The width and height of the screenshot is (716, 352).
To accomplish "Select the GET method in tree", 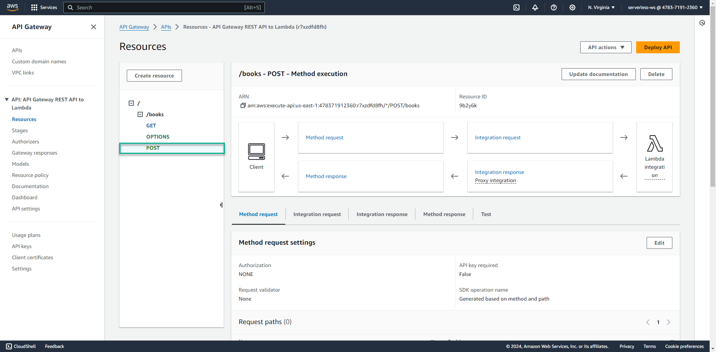I will 151,126.
